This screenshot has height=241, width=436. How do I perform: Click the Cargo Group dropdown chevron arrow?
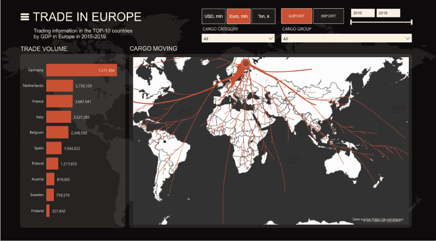pos(408,39)
